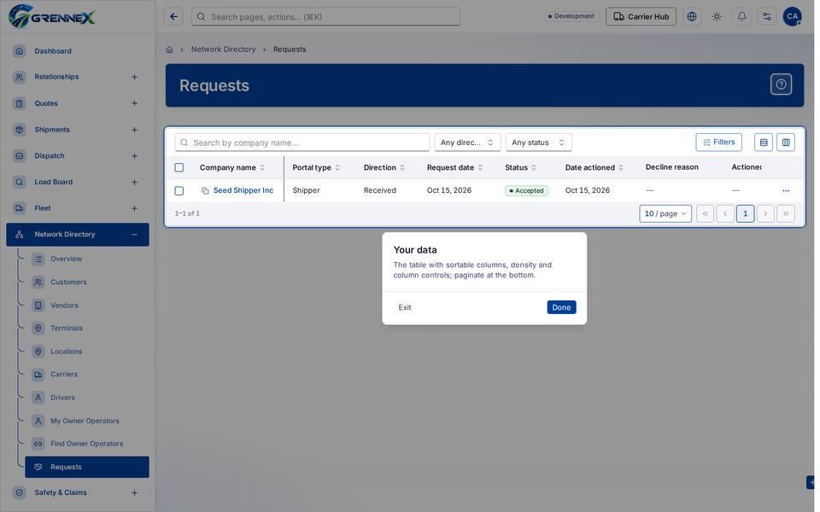
Task: Open the settings sliders icon in header
Action: 767,17
